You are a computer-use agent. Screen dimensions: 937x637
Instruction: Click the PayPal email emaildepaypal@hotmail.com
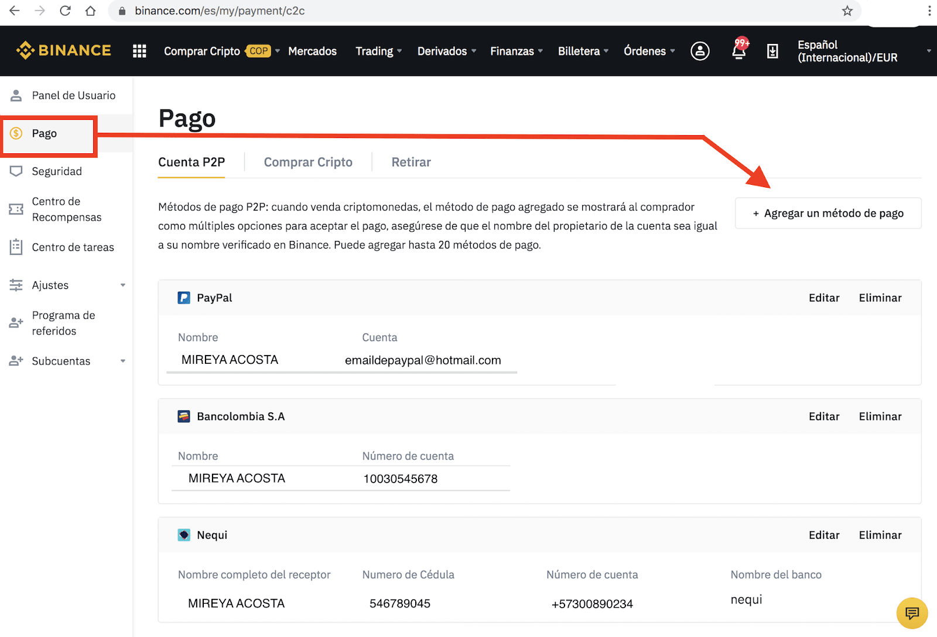(423, 360)
